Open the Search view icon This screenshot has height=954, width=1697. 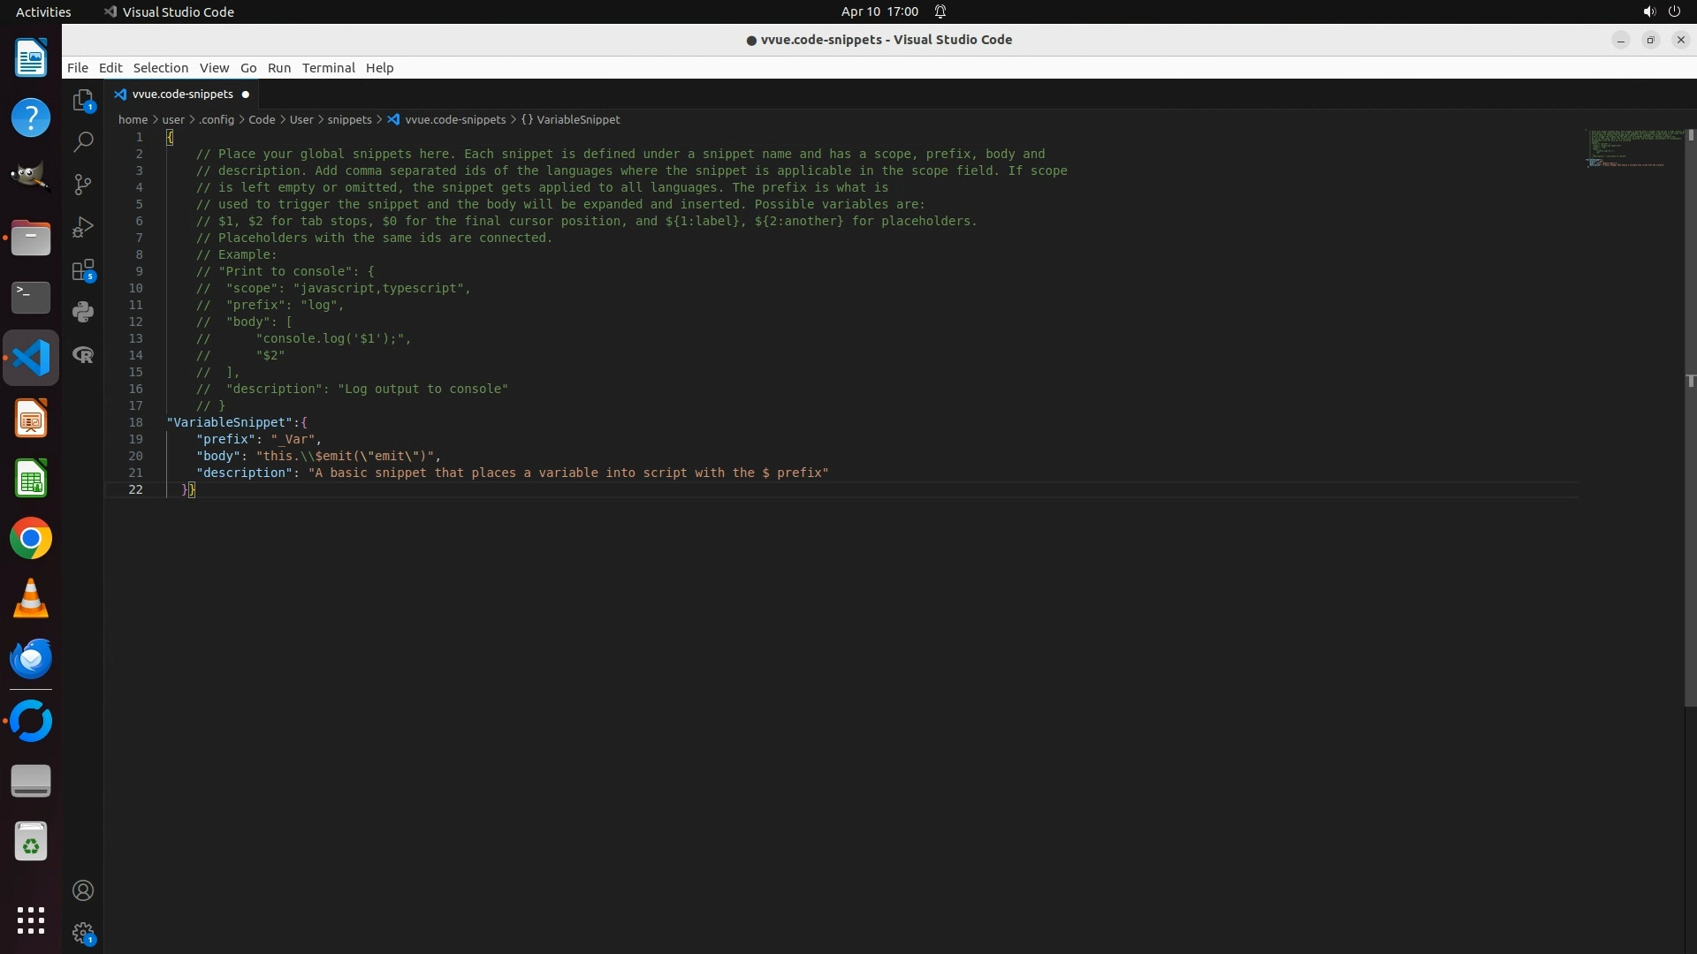click(x=83, y=141)
